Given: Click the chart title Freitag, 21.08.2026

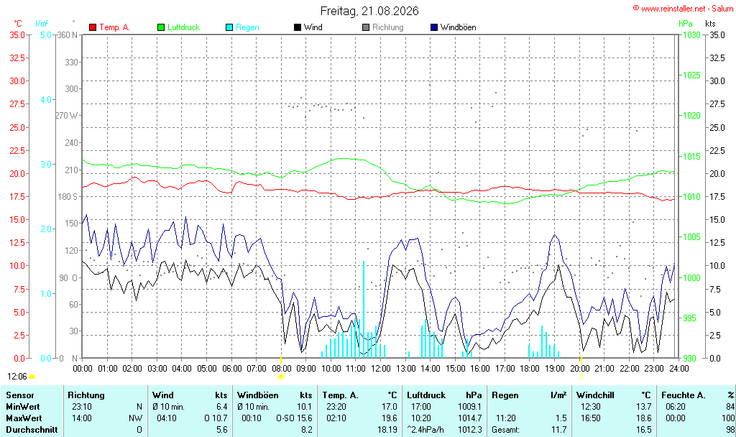Looking at the screenshot, I should (x=369, y=11).
